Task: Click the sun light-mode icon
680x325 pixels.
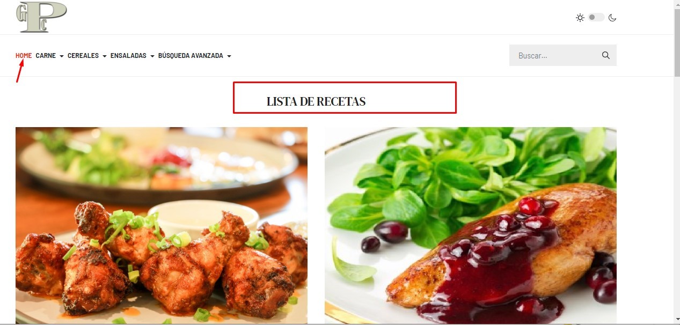Action: coord(580,18)
